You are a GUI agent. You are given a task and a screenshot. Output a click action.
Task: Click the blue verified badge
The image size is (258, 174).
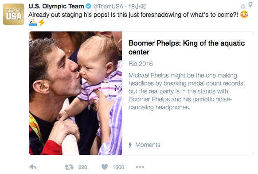pos(89,6)
